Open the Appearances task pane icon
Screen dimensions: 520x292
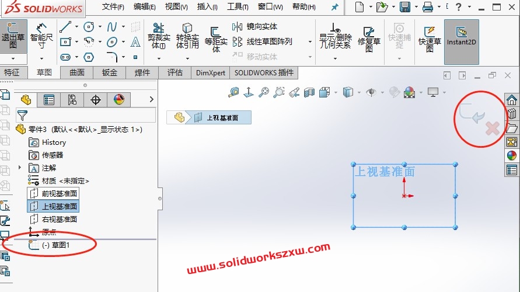pyautogui.click(x=512, y=155)
